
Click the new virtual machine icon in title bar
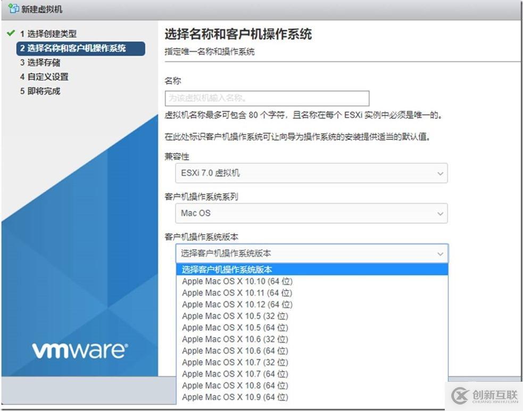pos(13,9)
